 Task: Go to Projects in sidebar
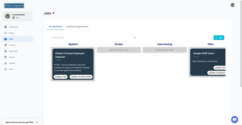pyautogui.click(x=18, y=45)
